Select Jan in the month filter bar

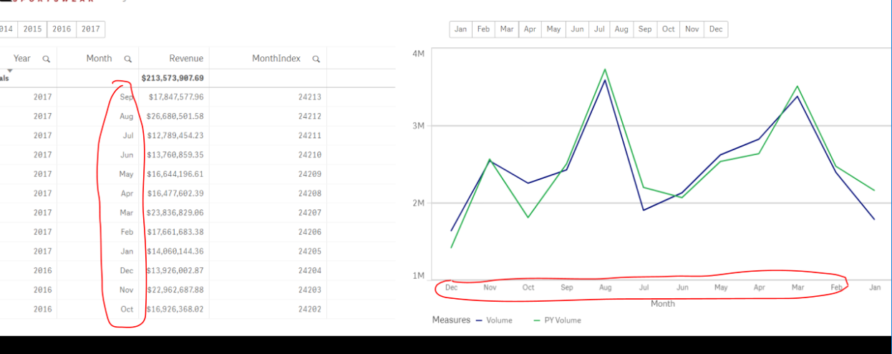coord(461,29)
